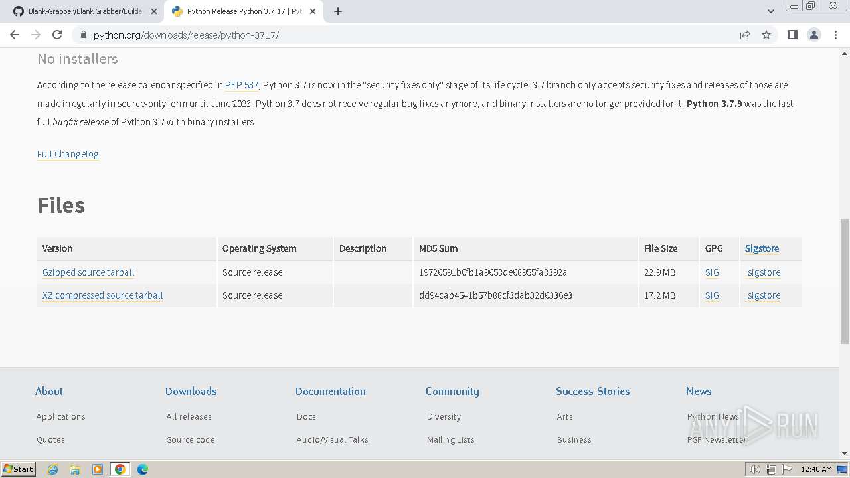Open Windows Media Player from taskbar

(x=98, y=469)
